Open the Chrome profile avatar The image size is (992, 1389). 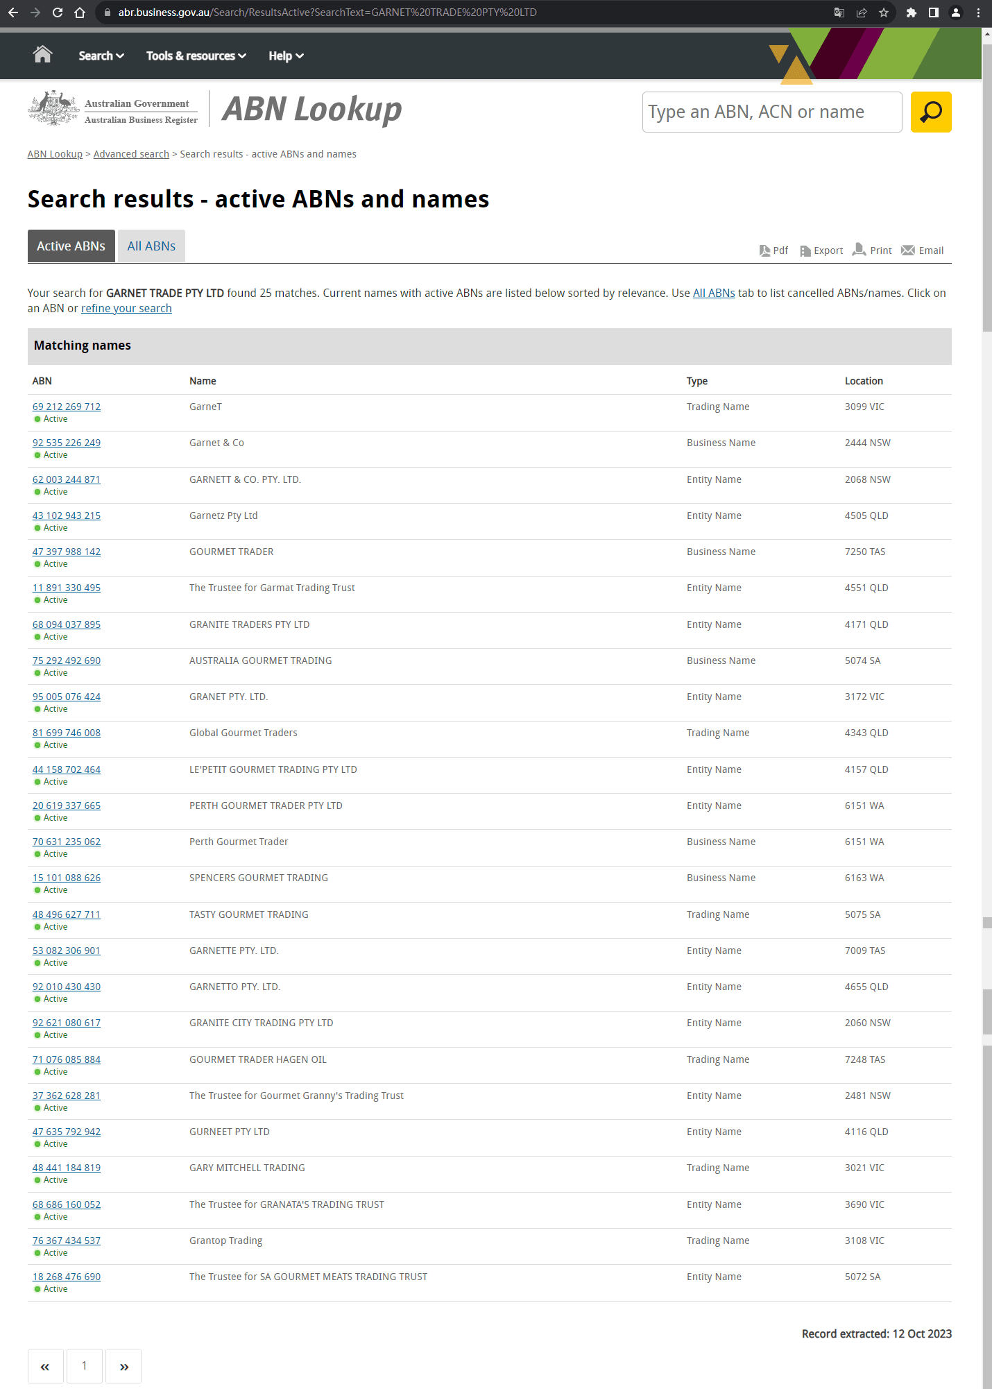click(x=956, y=12)
